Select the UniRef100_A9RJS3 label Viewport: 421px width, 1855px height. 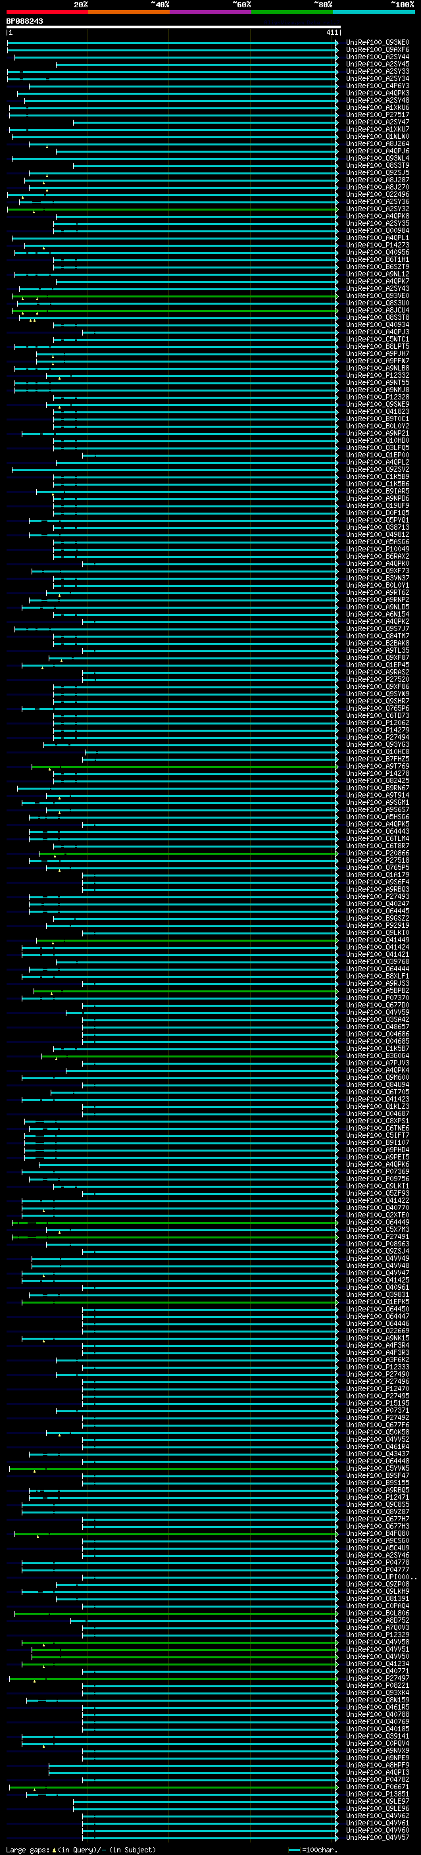click(x=377, y=984)
